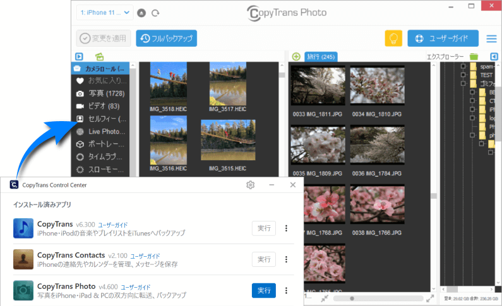The width and height of the screenshot is (502, 306).
Task: Expand the spam folder tree node
Action: 463,66
